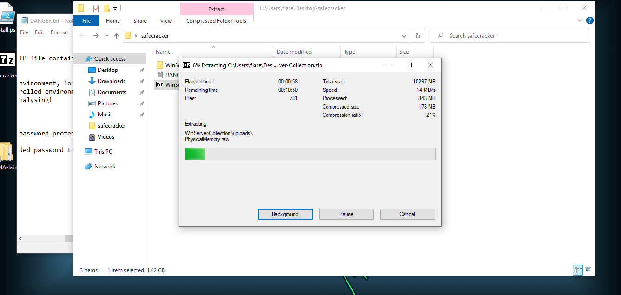Switch to Large icons view in Explorer status bar
621x295 pixels.
(588, 270)
